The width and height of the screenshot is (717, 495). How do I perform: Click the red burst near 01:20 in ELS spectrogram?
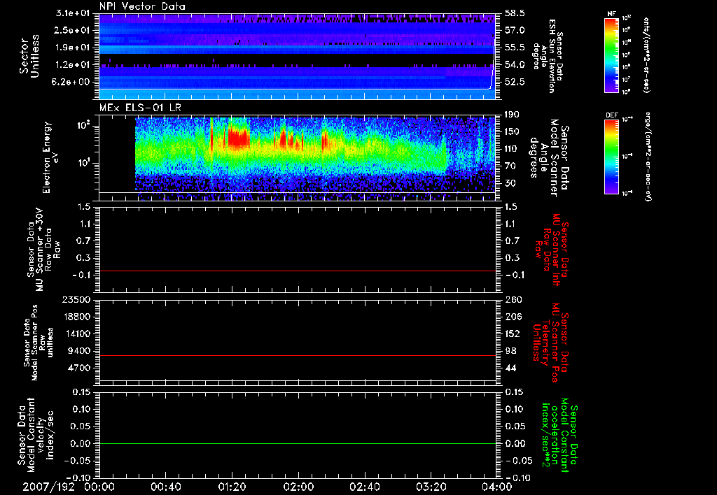click(239, 138)
